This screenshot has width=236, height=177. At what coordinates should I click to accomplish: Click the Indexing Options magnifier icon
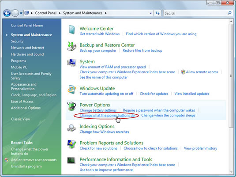[x=71, y=128]
